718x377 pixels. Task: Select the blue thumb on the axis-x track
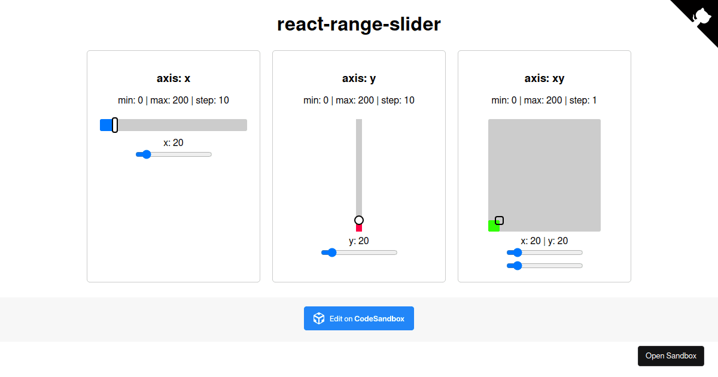point(106,124)
